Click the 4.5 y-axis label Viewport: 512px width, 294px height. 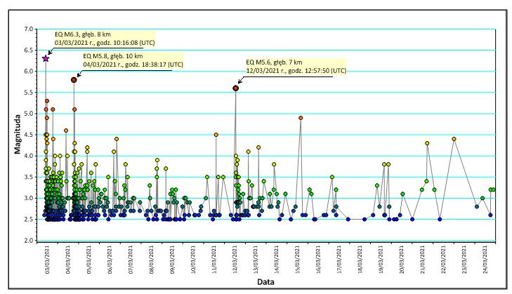(x=29, y=135)
